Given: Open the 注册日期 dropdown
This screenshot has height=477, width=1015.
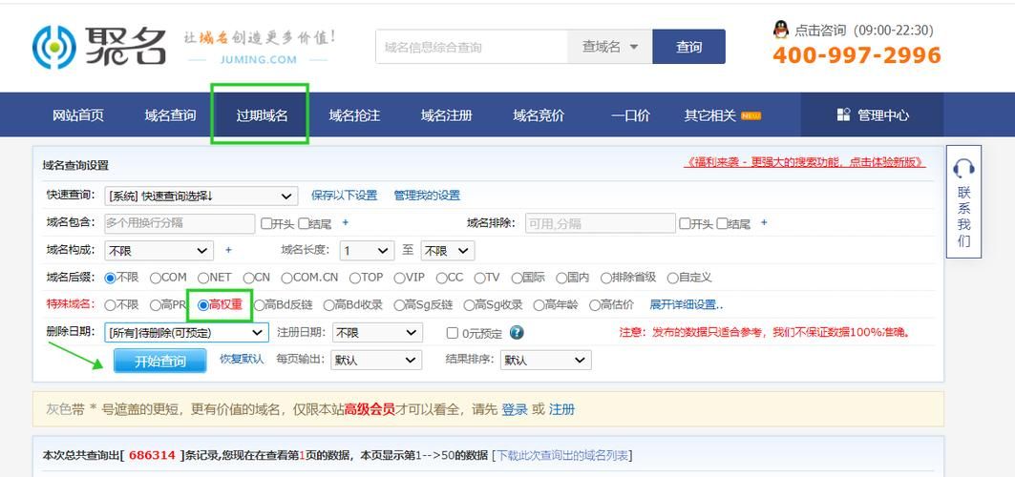Looking at the screenshot, I should [377, 333].
